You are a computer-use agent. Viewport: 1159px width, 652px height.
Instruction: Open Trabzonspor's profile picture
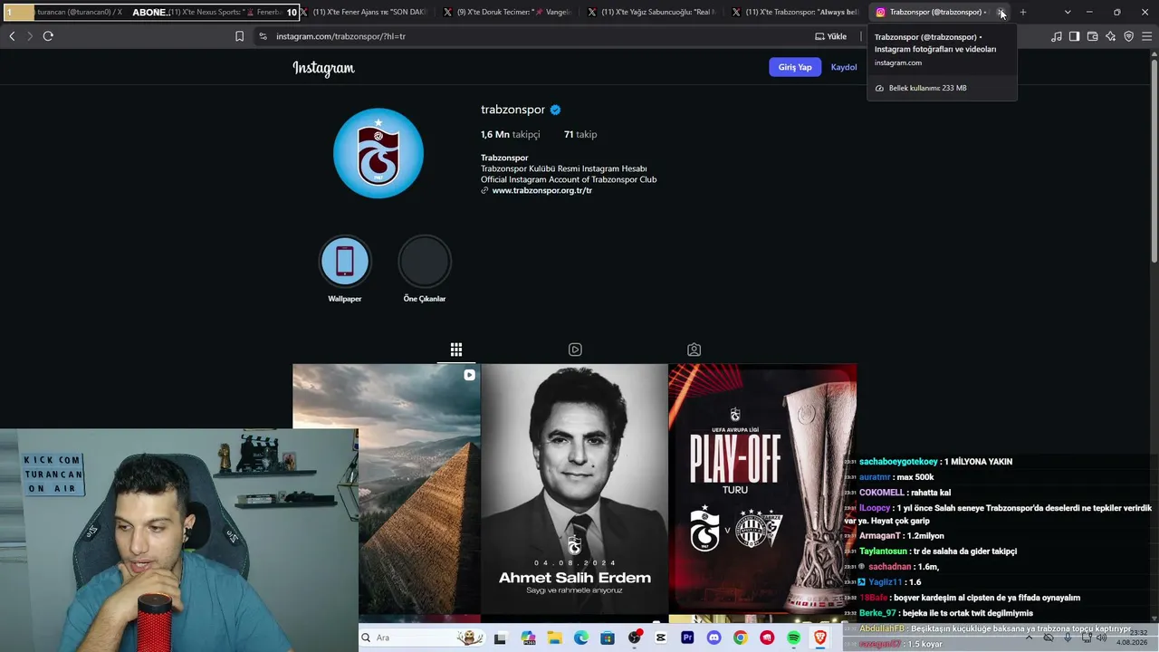(x=378, y=153)
